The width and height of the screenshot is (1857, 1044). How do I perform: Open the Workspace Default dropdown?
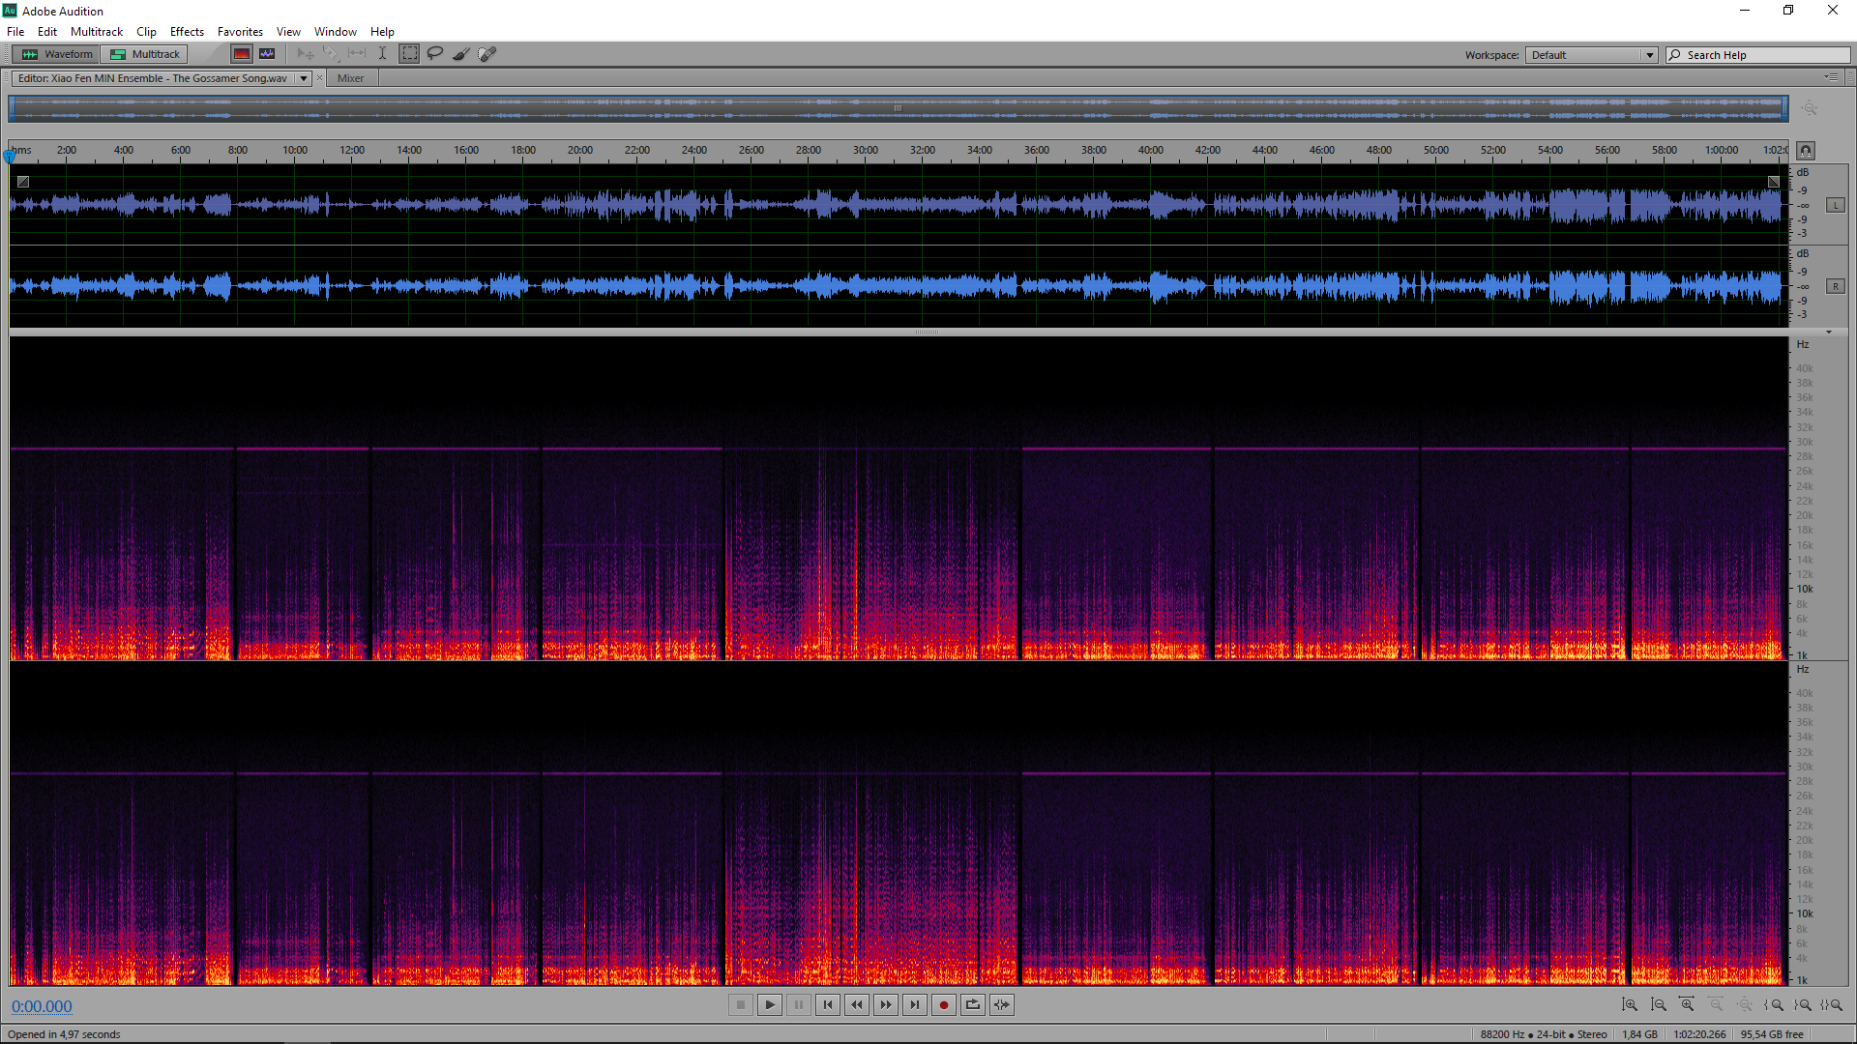point(1592,55)
